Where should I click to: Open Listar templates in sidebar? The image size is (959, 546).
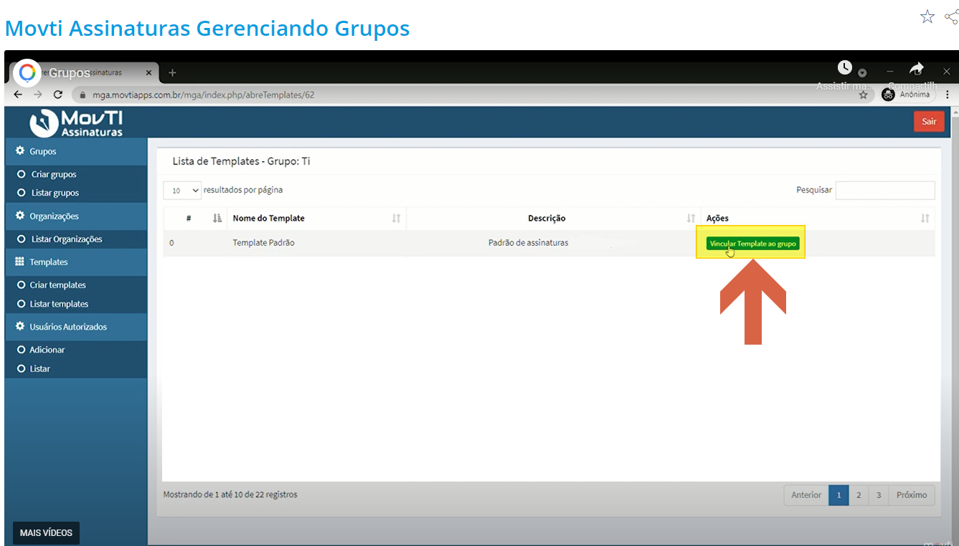59,304
